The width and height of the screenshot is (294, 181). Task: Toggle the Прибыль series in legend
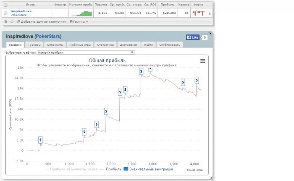coord(111,169)
